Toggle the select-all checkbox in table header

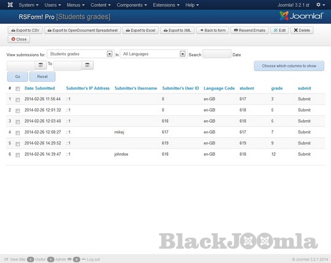18,89
